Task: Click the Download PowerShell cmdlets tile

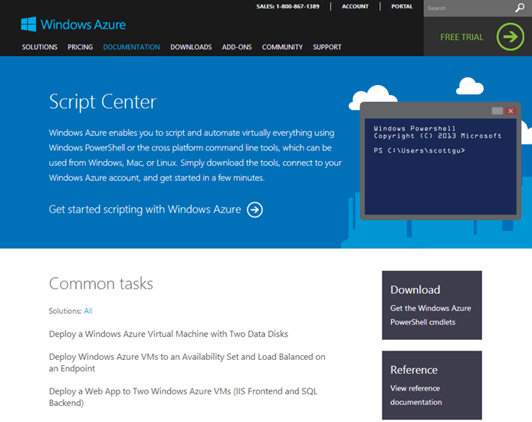Action: 432,305
